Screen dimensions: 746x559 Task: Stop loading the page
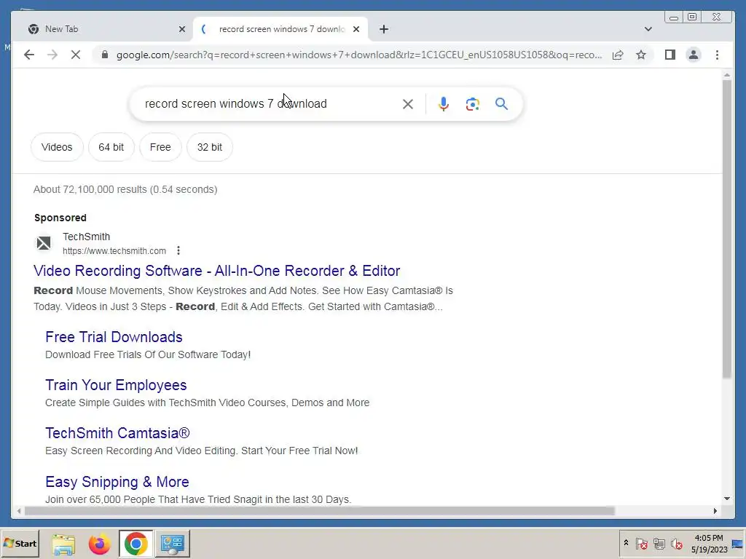point(76,55)
